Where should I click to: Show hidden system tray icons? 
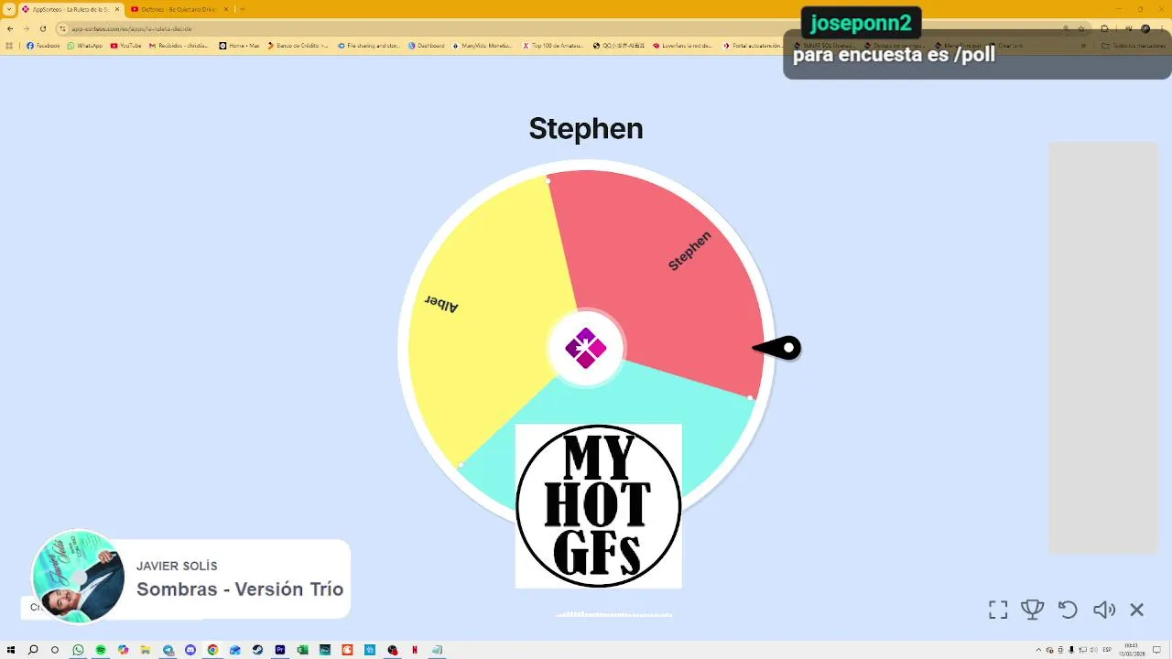(1038, 650)
